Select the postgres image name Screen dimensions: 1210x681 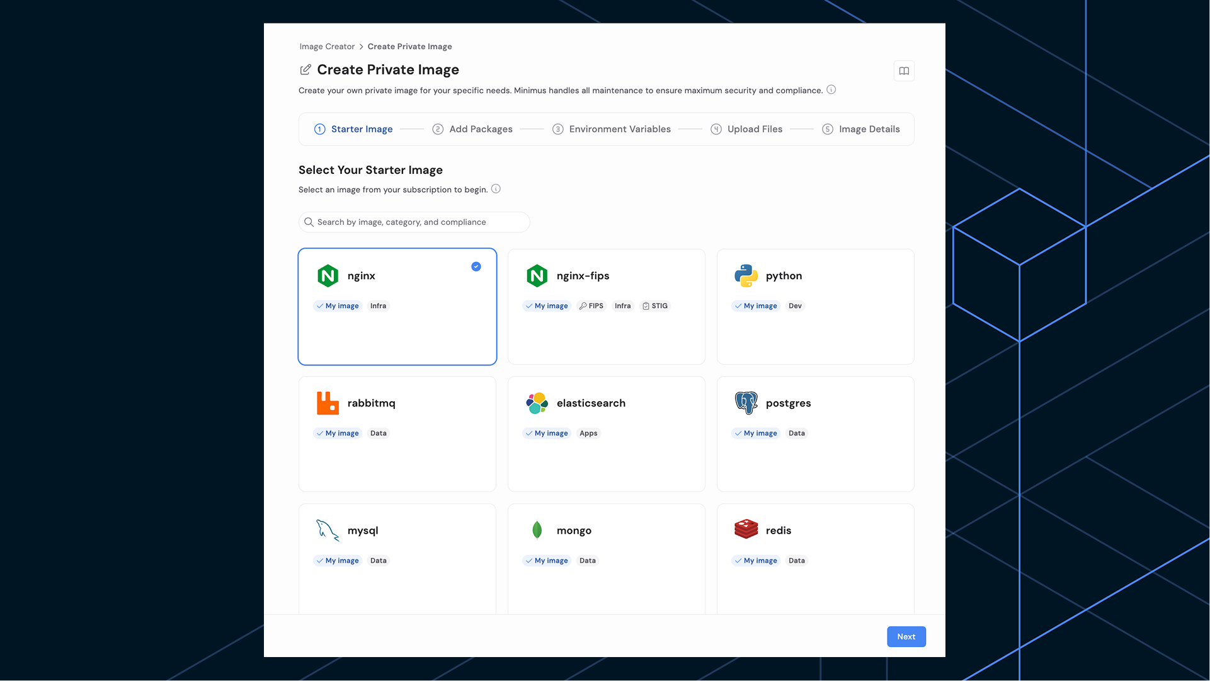[x=788, y=403]
